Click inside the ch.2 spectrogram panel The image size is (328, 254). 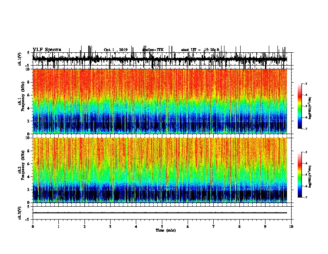pyautogui.click(x=159, y=170)
